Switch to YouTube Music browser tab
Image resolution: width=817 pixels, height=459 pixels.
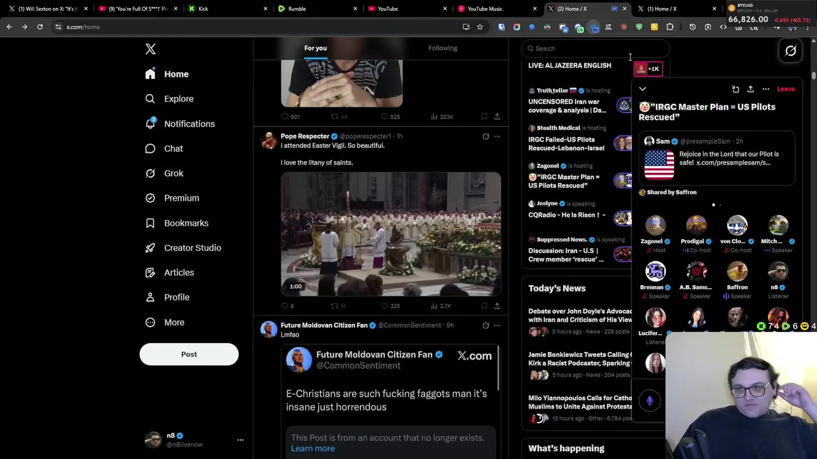coord(495,9)
